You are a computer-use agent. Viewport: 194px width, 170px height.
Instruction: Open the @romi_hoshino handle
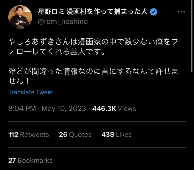tap(63, 22)
